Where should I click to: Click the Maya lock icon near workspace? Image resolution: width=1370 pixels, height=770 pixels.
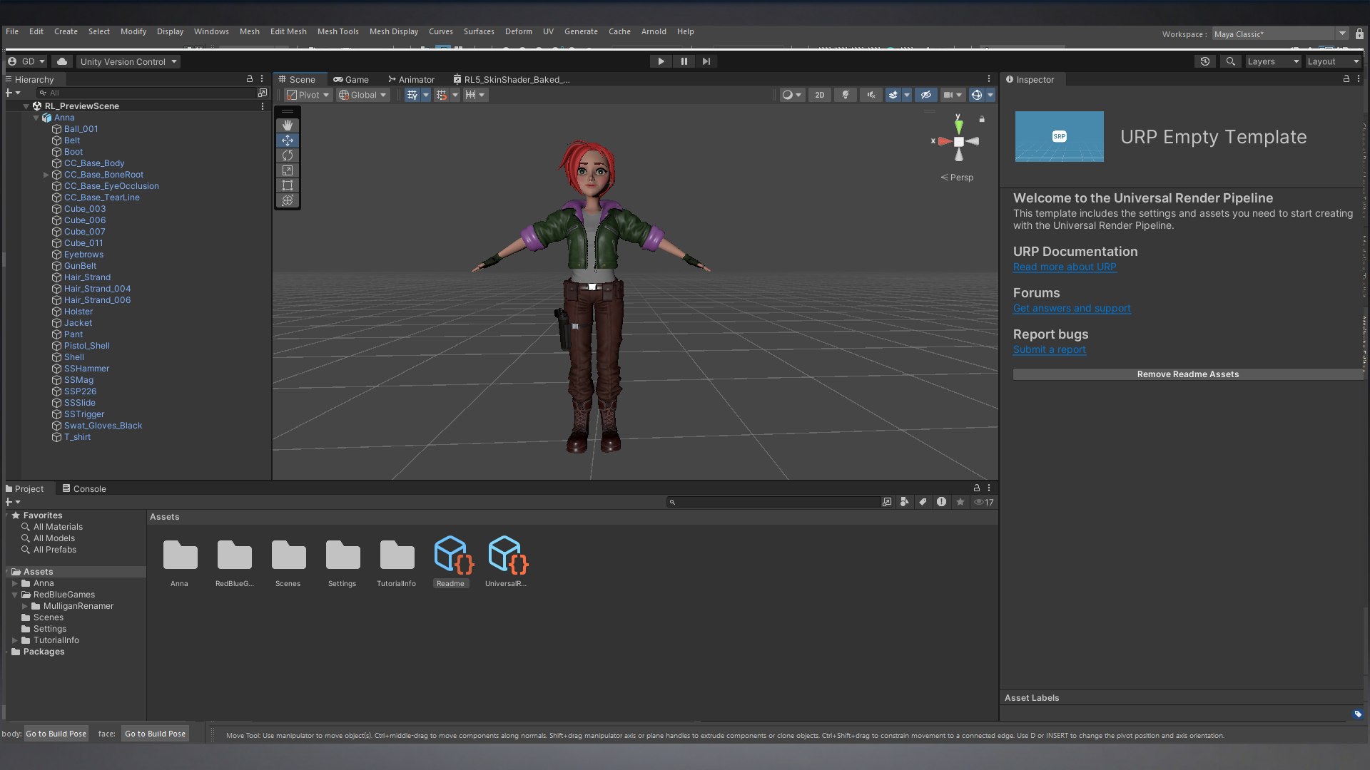[x=1359, y=34]
